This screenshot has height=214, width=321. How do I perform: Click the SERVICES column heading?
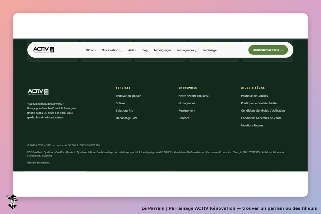pos(123,88)
